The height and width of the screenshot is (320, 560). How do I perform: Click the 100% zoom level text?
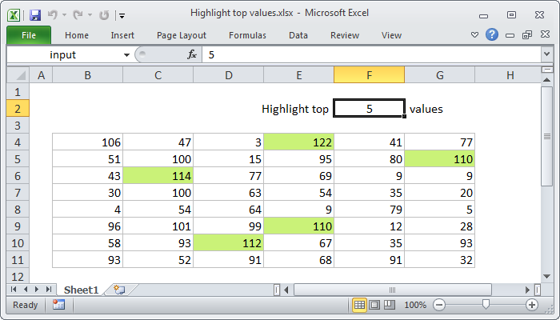coord(414,305)
